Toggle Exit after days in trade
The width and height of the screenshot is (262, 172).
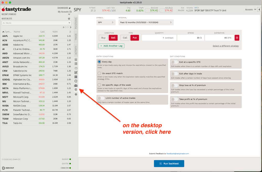pos(174,74)
